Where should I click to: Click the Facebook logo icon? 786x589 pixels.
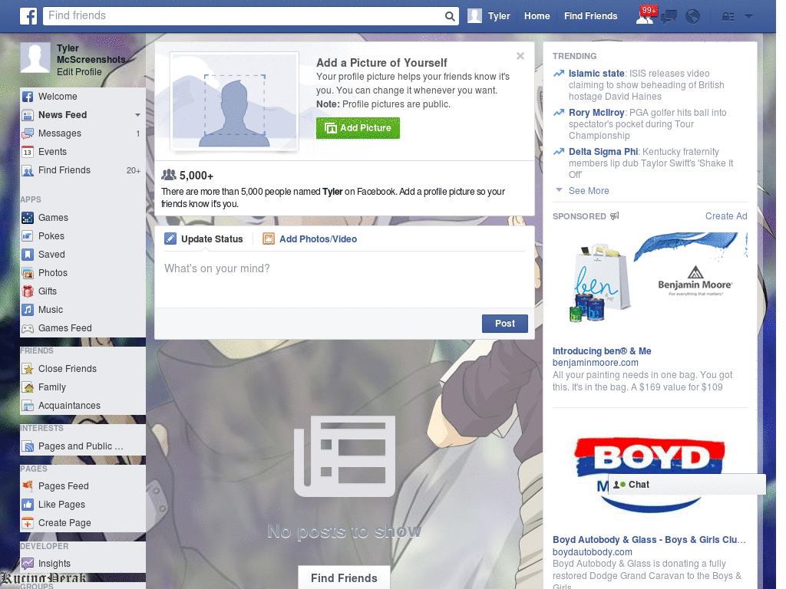point(28,16)
